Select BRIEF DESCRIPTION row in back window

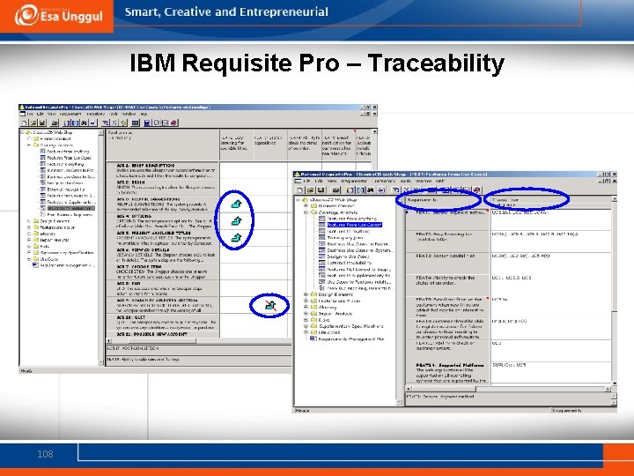pyautogui.click(x=163, y=171)
